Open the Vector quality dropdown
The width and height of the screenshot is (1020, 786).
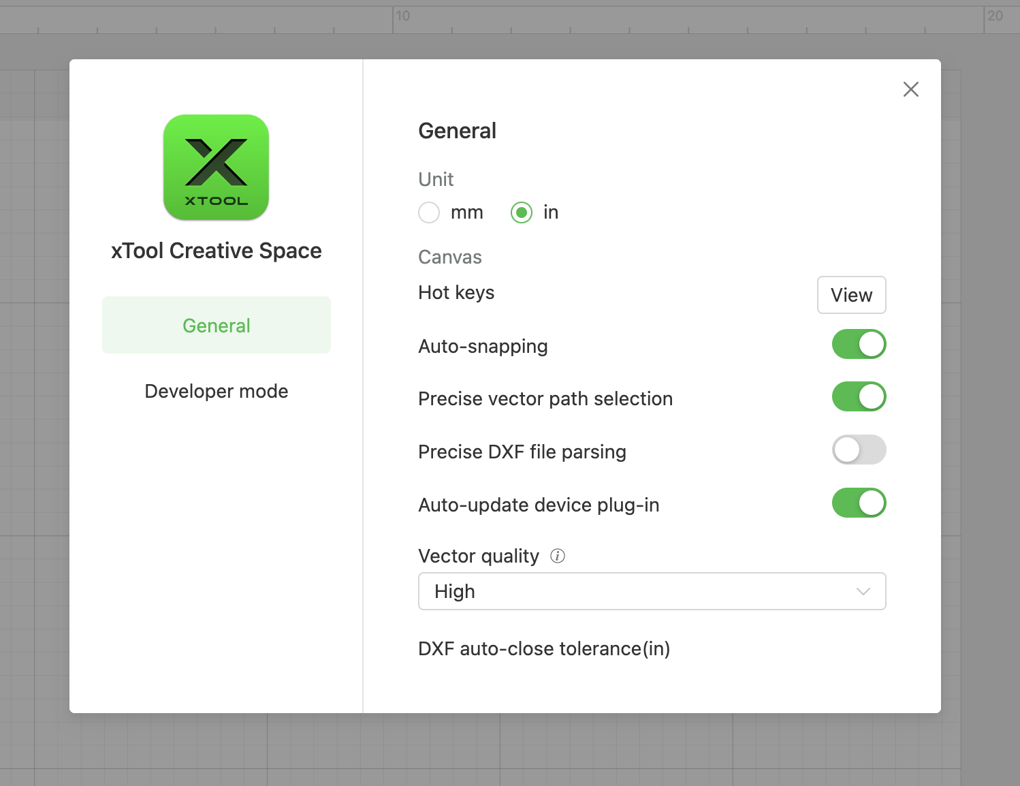[x=652, y=591]
